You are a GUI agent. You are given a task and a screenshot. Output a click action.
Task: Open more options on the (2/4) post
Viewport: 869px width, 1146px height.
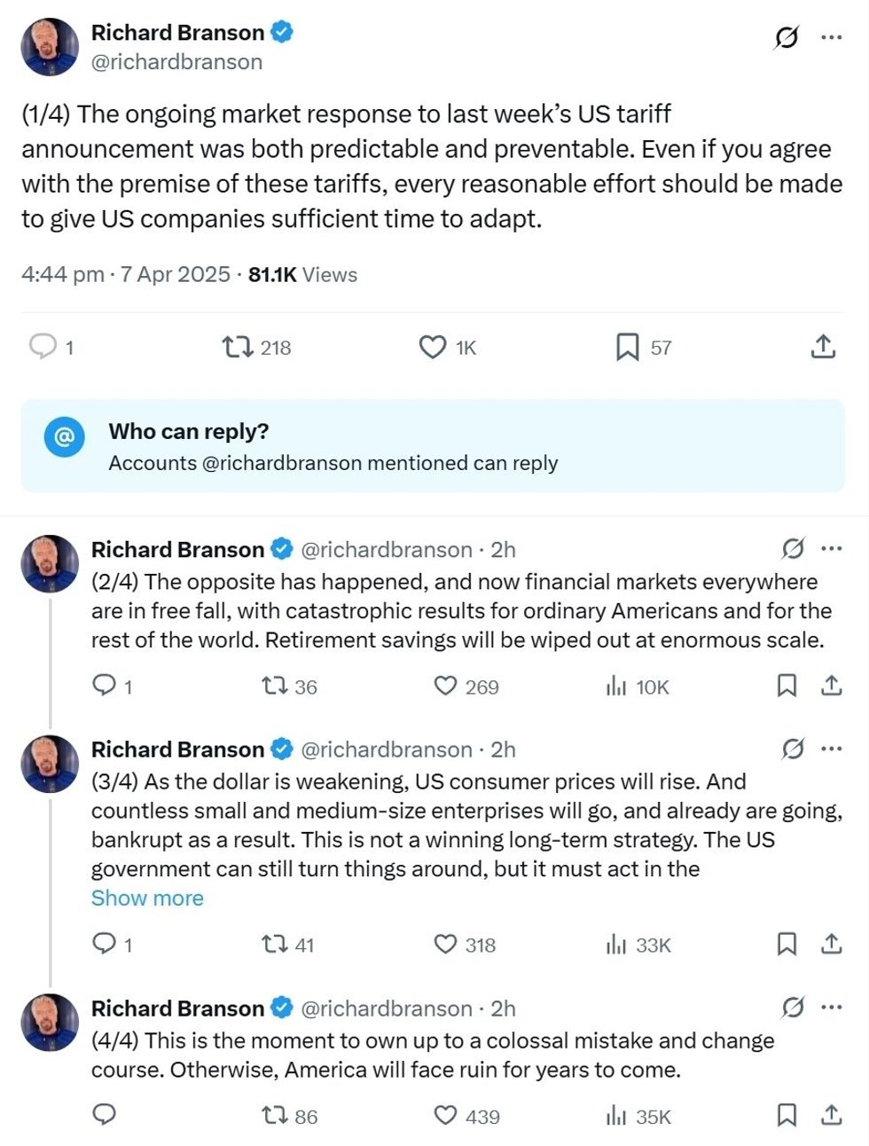[x=831, y=549]
